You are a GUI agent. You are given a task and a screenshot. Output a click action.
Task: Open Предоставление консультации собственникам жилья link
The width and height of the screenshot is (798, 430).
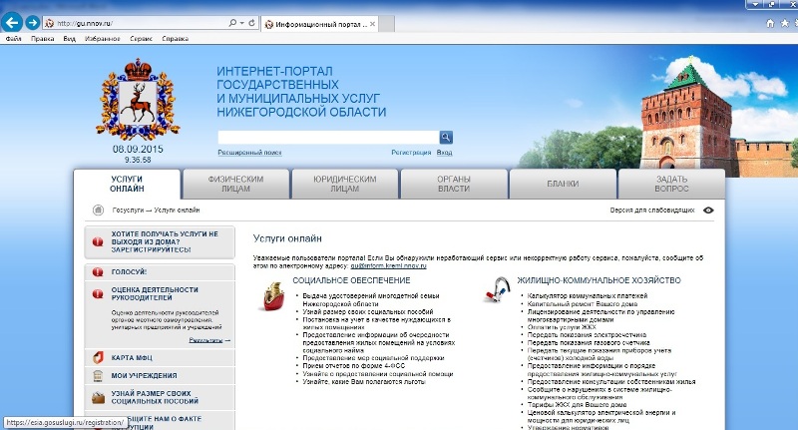tap(611, 382)
